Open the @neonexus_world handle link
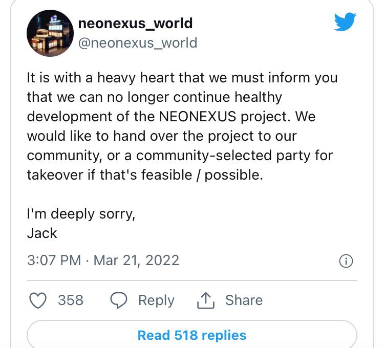The image size is (384, 348). tap(137, 42)
